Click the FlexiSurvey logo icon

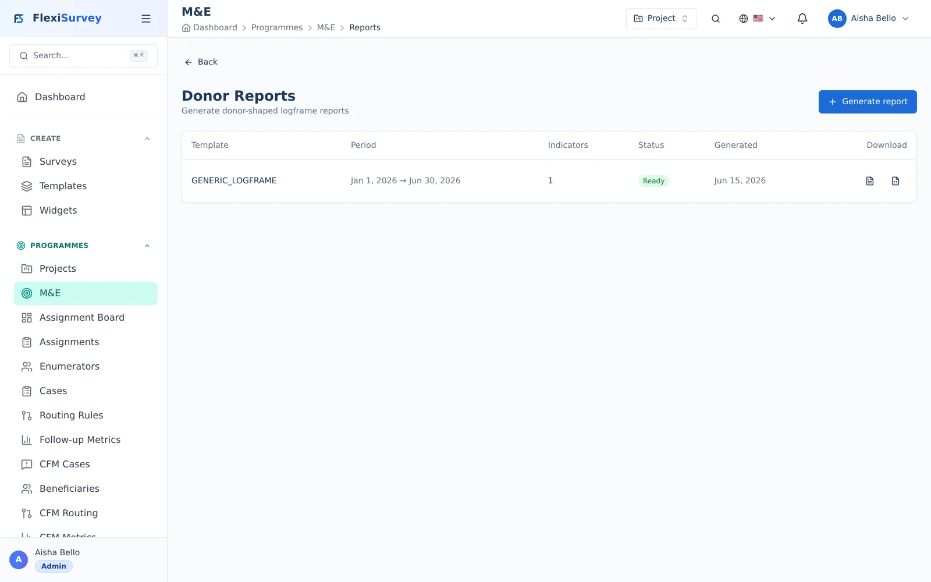click(x=19, y=19)
